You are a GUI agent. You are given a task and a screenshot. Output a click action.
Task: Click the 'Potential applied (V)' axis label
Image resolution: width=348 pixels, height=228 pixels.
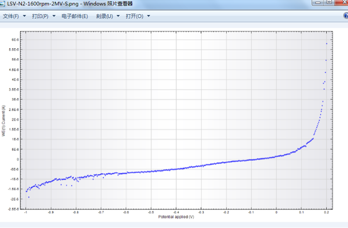click(x=176, y=217)
